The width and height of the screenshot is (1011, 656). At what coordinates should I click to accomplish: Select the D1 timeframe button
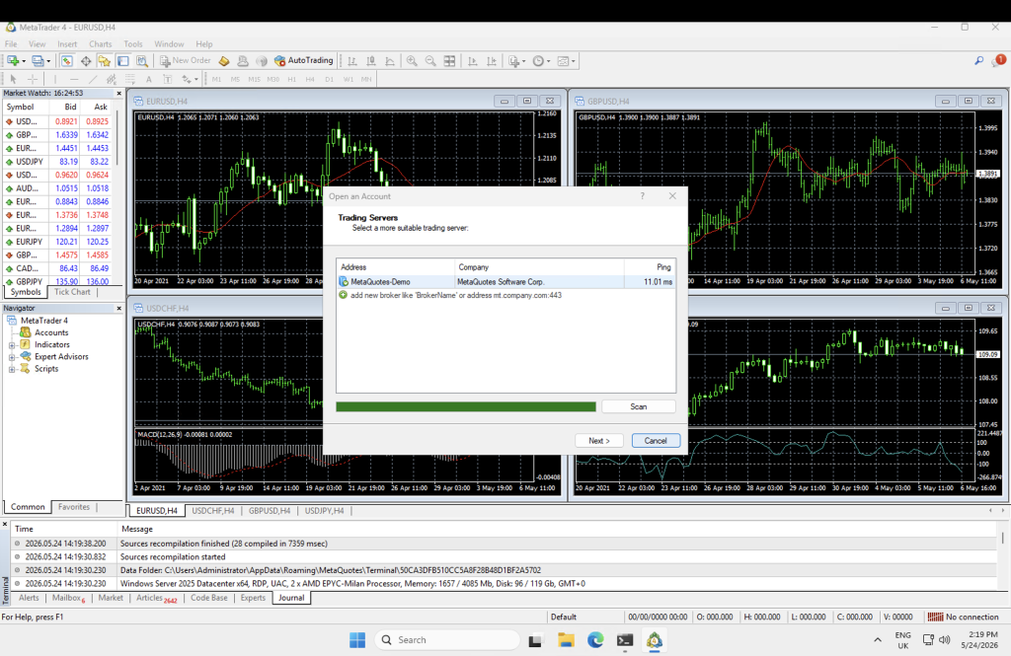point(330,79)
